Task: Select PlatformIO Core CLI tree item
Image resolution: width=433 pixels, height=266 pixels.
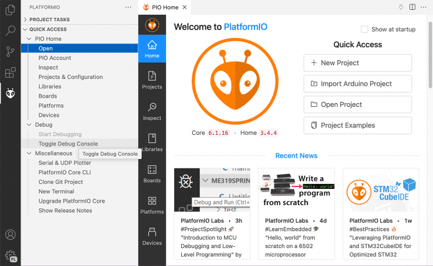Action: point(65,172)
